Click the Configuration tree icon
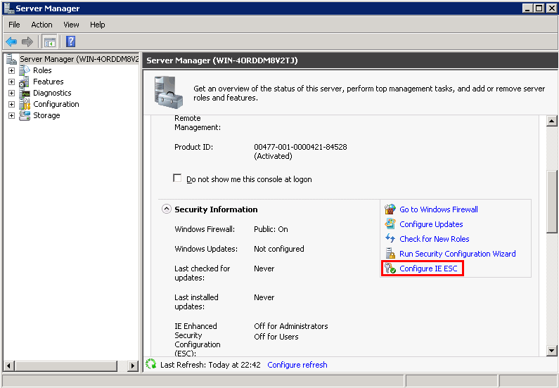Screen dimensions: 559x388 tap(25, 104)
